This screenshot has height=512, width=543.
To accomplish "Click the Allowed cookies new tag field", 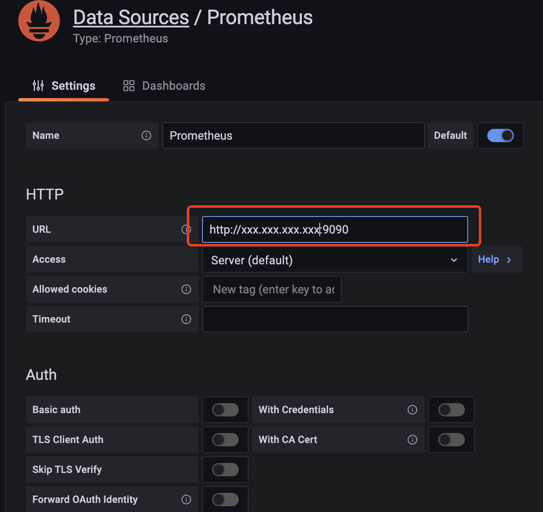I will click(x=272, y=289).
